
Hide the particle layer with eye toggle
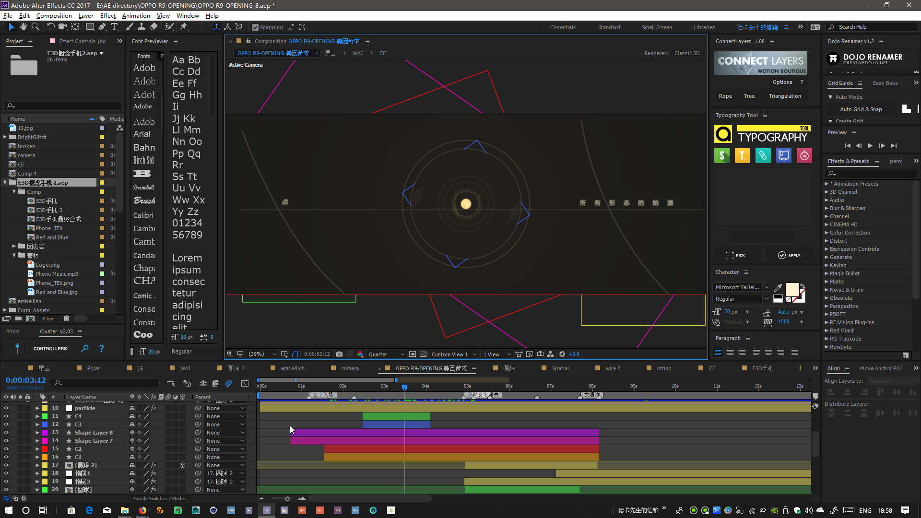(6, 408)
